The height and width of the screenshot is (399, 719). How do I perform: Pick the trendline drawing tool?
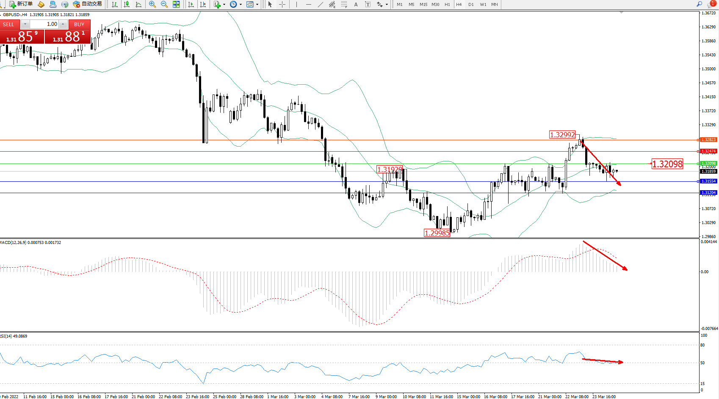click(x=321, y=4)
